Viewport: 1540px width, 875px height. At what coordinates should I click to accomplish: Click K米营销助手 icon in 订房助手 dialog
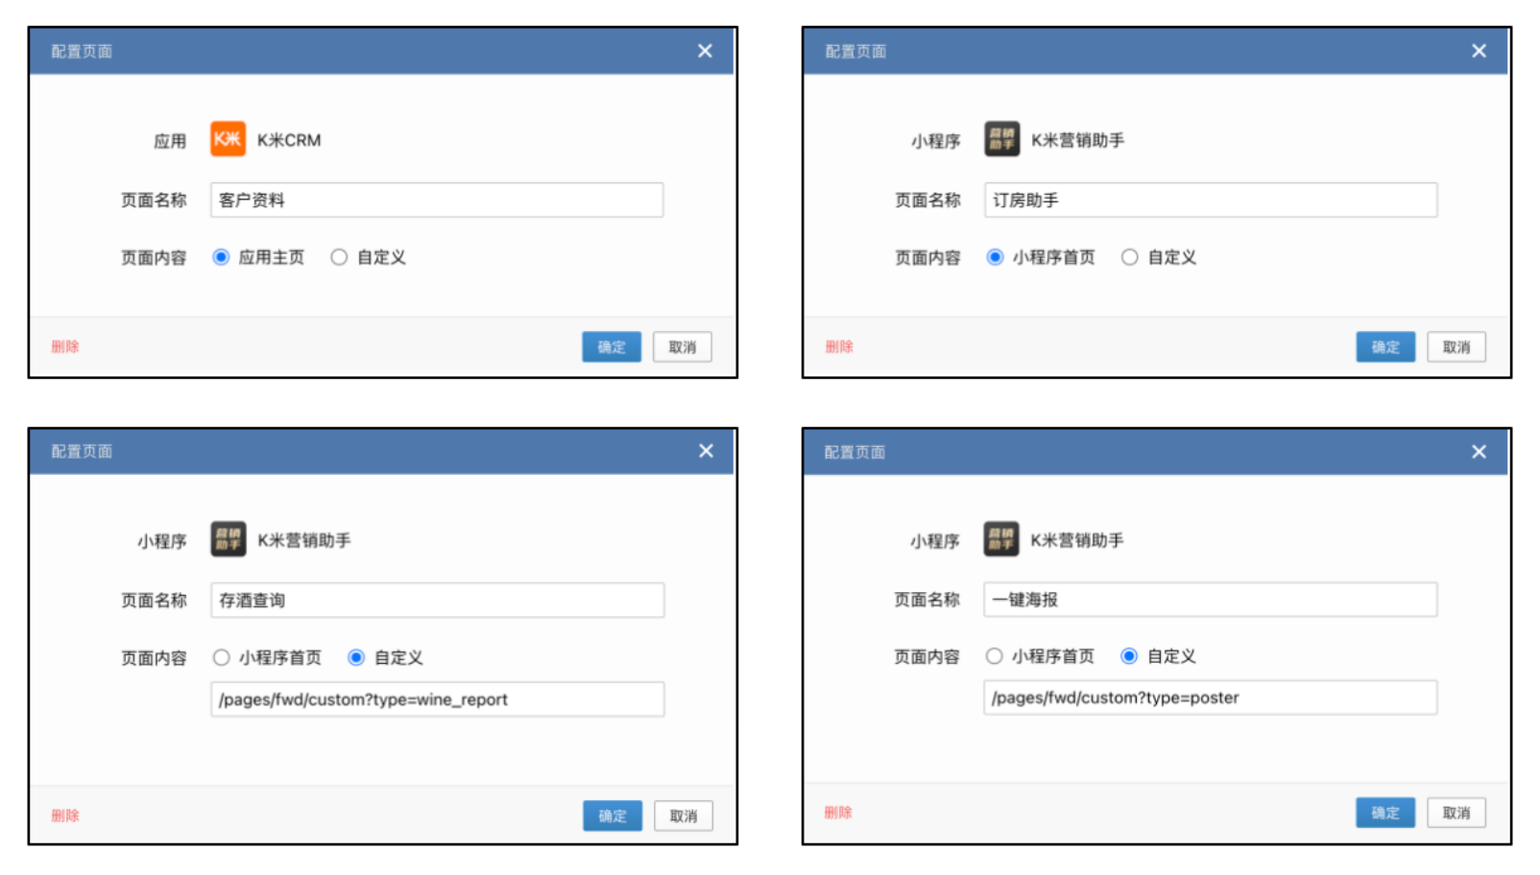click(x=1001, y=139)
